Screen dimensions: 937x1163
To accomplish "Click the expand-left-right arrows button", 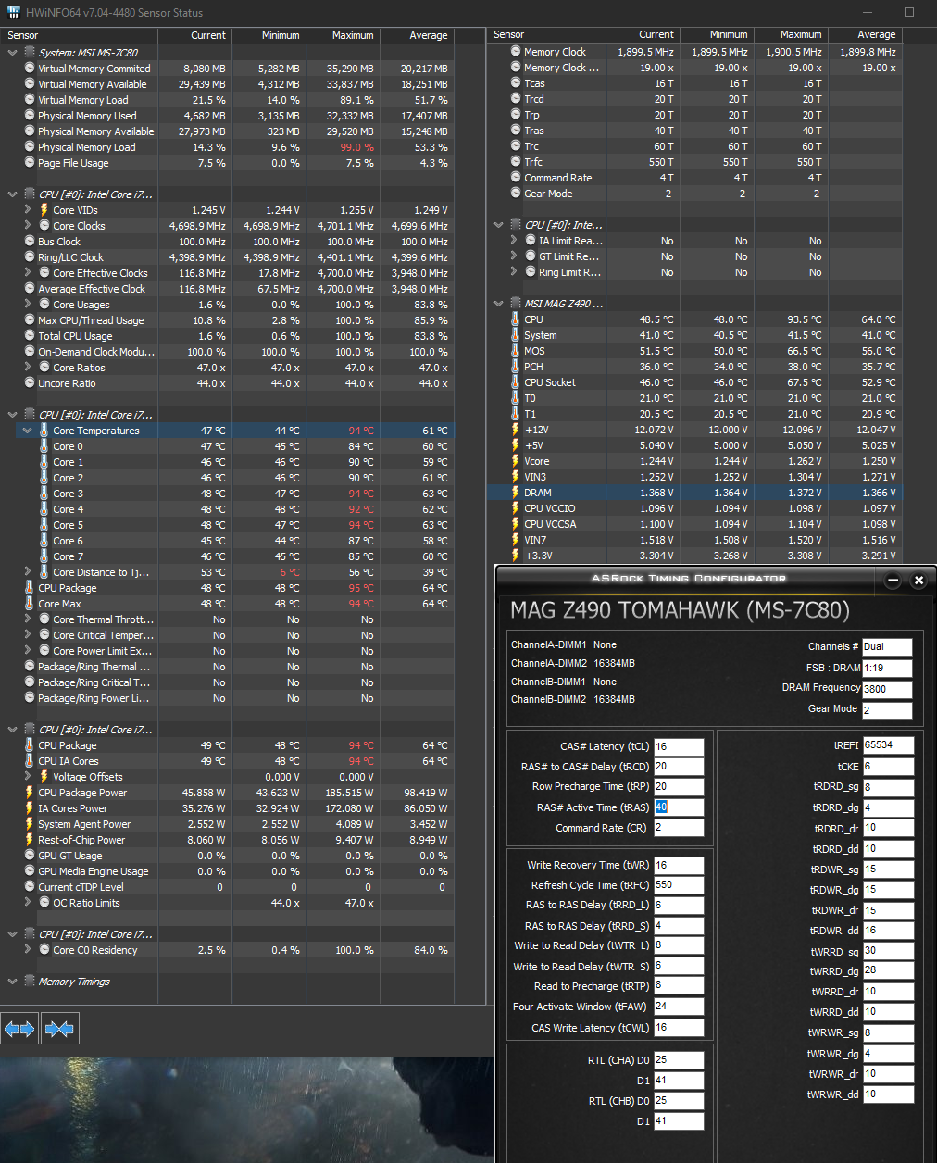I will pyautogui.click(x=19, y=1028).
